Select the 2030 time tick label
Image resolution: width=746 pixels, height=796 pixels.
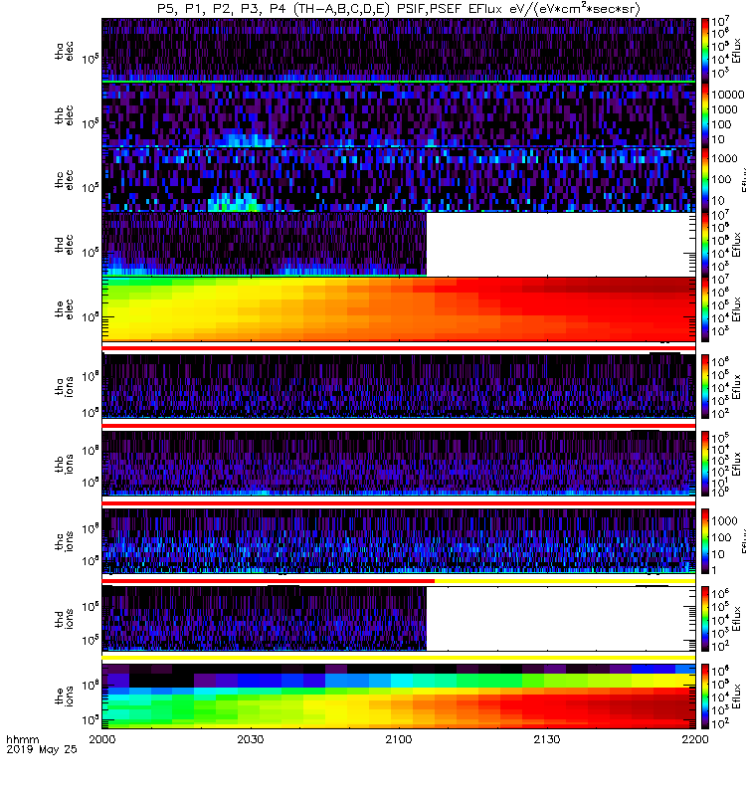(251, 739)
